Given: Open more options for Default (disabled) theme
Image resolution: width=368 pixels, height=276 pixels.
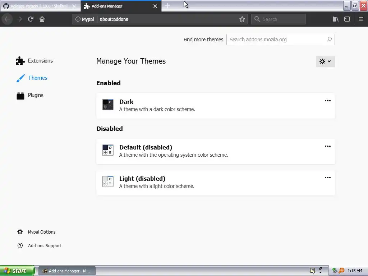Looking at the screenshot, I should 328,146.
